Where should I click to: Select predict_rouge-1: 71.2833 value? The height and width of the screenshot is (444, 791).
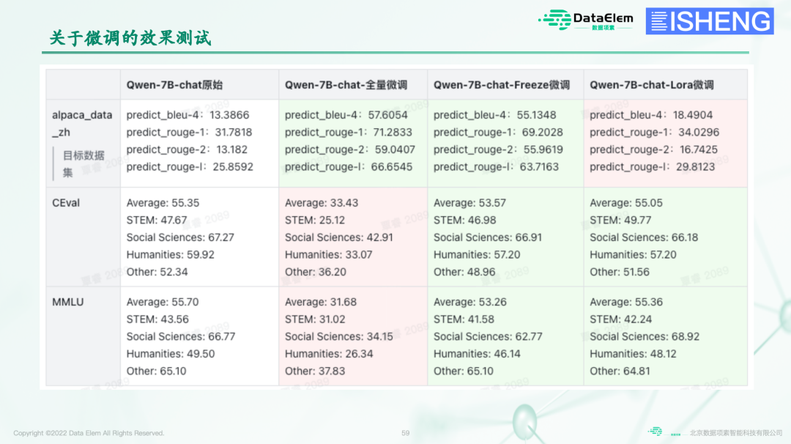coord(348,132)
